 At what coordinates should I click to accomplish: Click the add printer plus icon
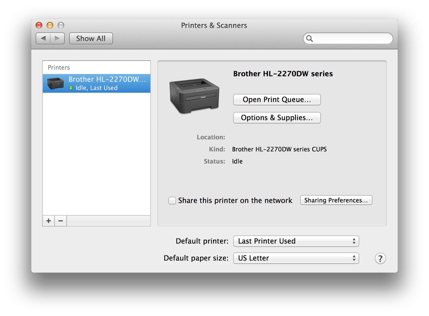49,221
